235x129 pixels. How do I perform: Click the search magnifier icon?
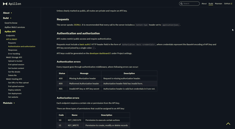[x=182, y=4]
